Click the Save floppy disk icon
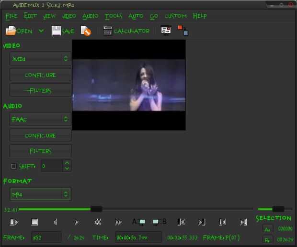 [x=57, y=31]
